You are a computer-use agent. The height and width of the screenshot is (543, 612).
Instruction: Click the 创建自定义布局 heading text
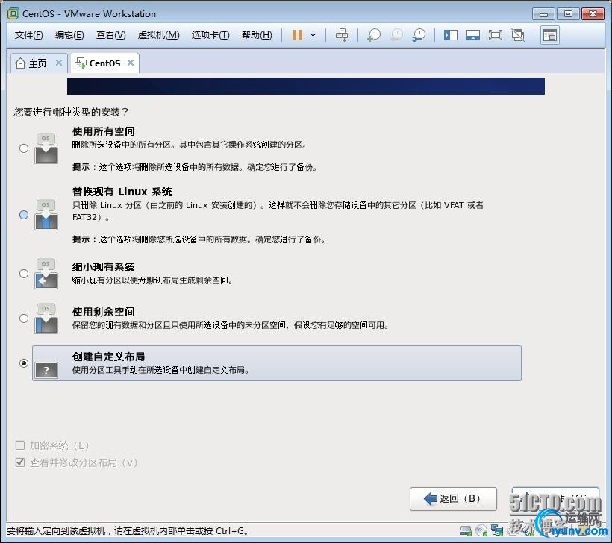point(108,357)
